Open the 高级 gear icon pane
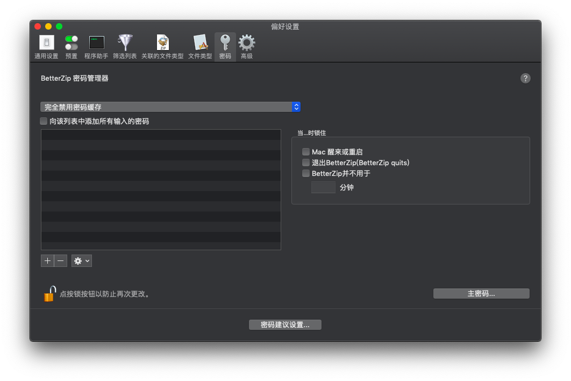The image size is (571, 381). (247, 46)
